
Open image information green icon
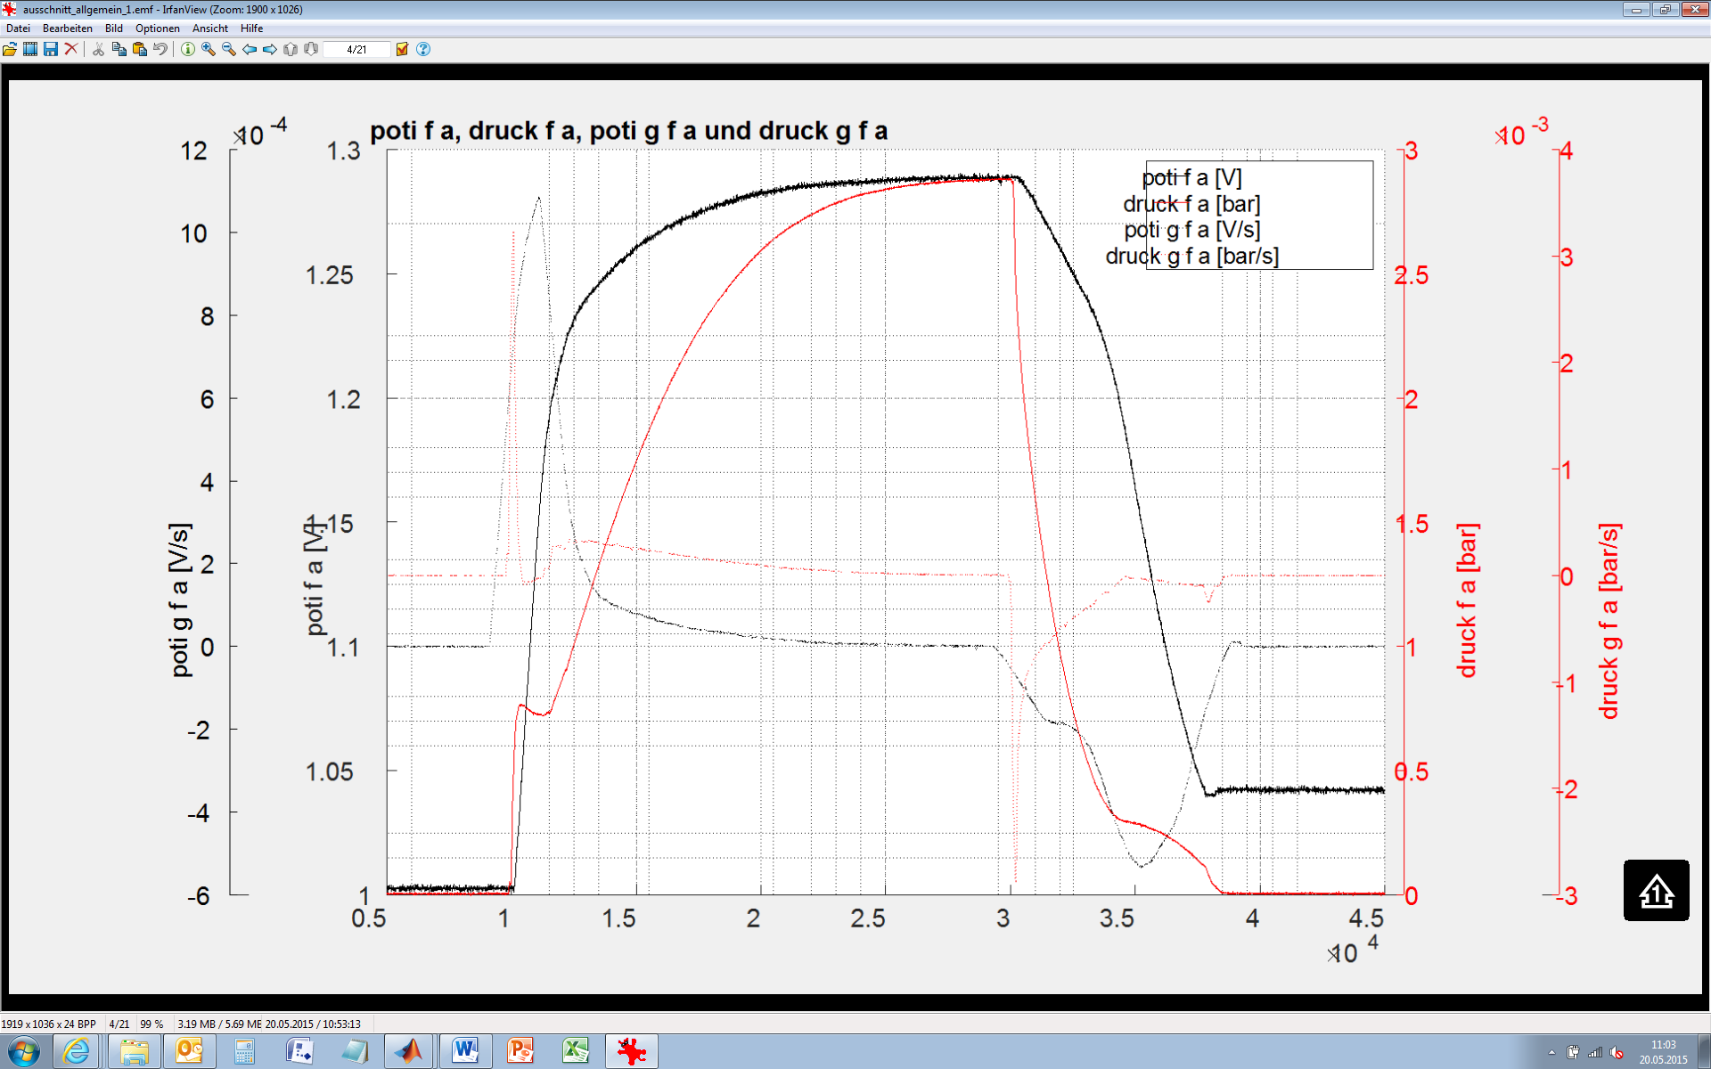point(188,49)
